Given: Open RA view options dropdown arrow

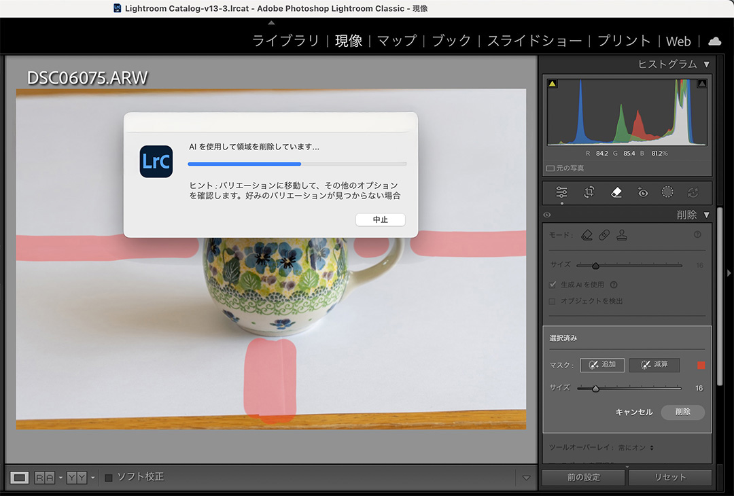Looking at the screenshot, I should coord(60,478).
